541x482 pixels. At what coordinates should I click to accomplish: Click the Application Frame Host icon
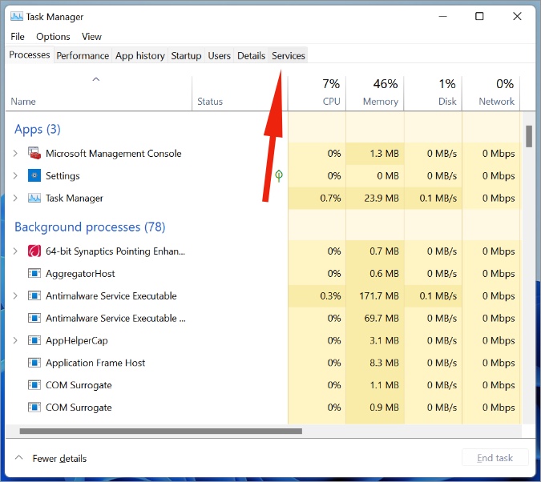point(34,363)
